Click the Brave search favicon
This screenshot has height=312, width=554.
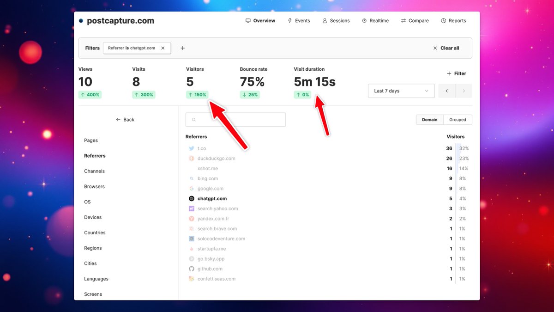[x=192, y=229]
